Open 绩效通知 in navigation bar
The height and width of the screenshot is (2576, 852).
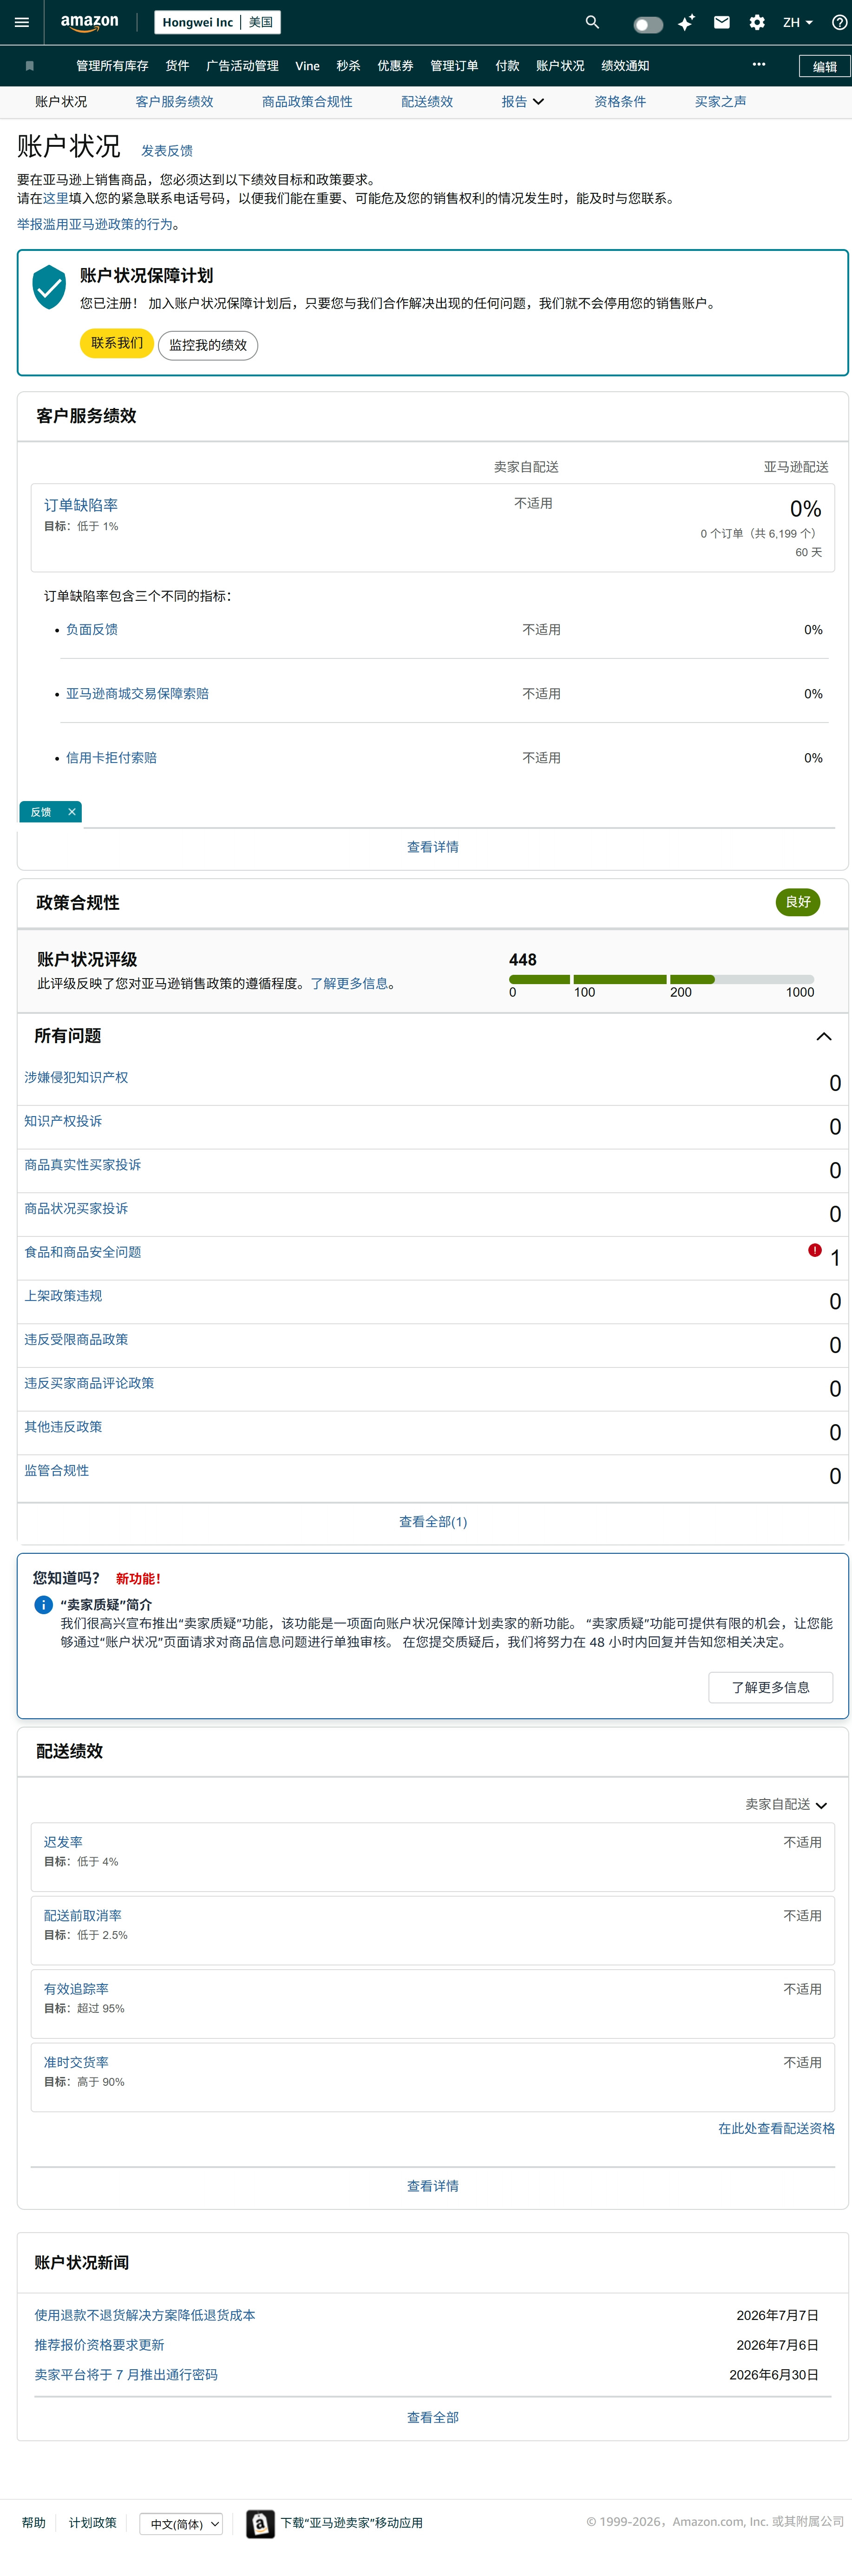click(x=625, y=66)
